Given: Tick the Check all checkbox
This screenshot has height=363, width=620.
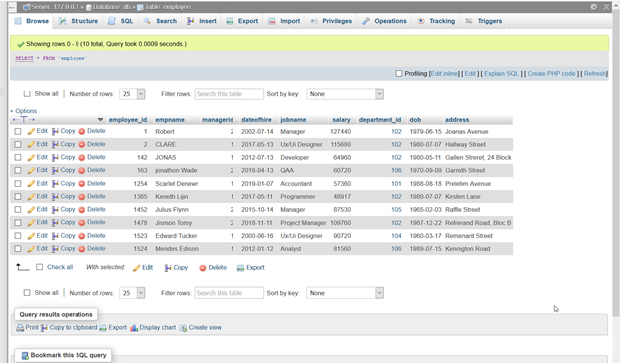Looking at the screenshot, I should (x=39, y=267).
